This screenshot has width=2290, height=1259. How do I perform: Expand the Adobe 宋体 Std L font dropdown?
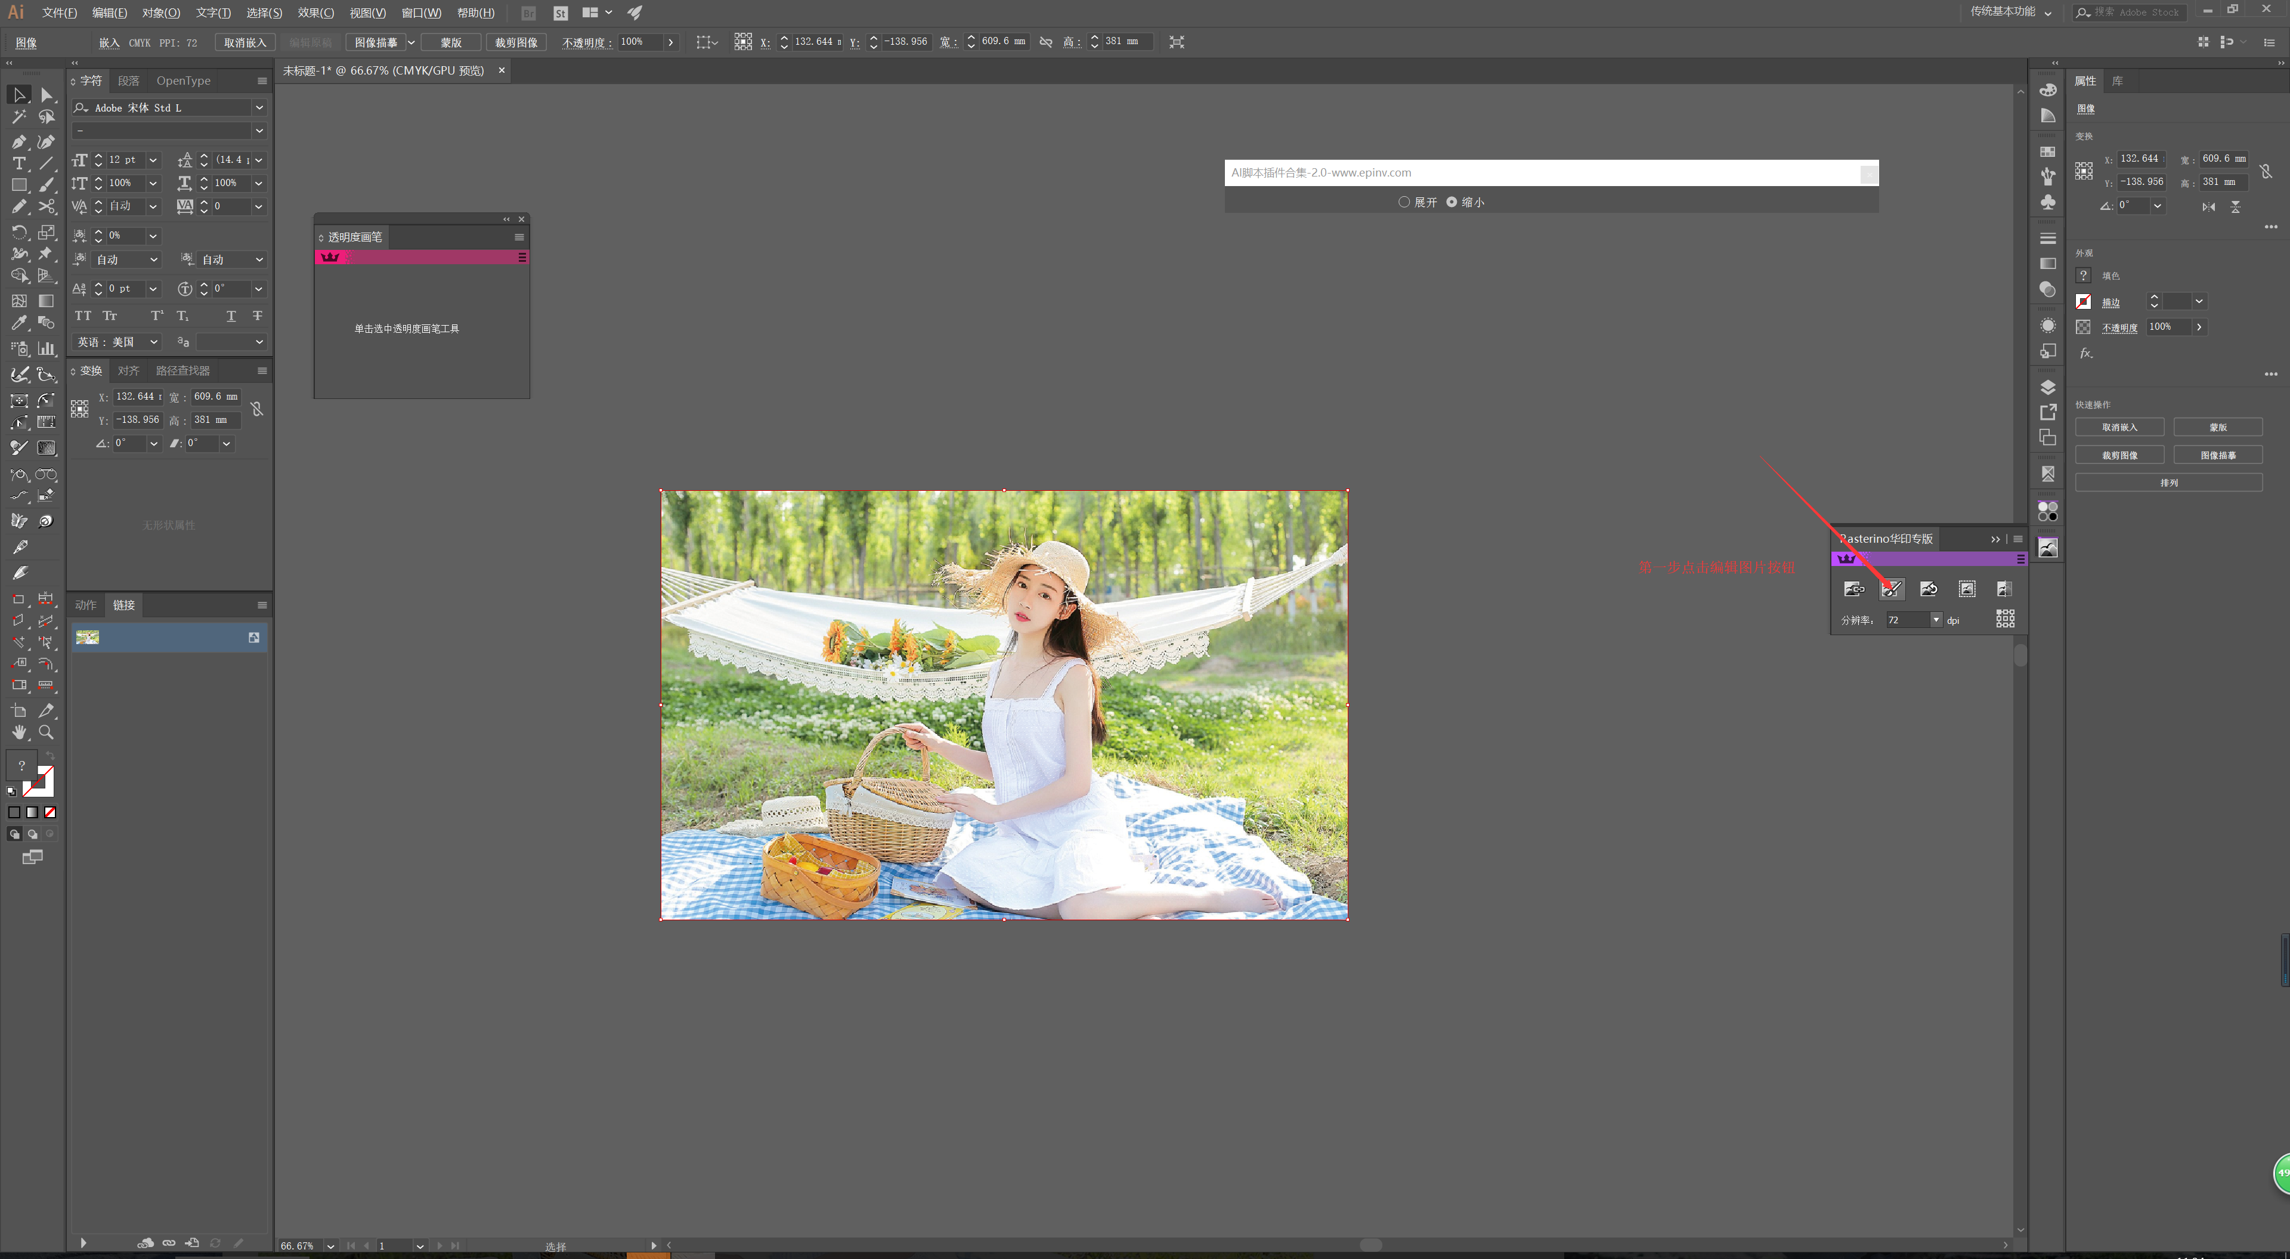pos(259,107)
